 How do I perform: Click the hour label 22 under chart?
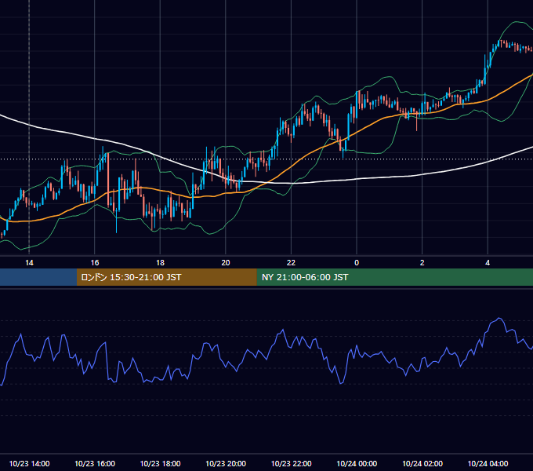click(291, 263)
